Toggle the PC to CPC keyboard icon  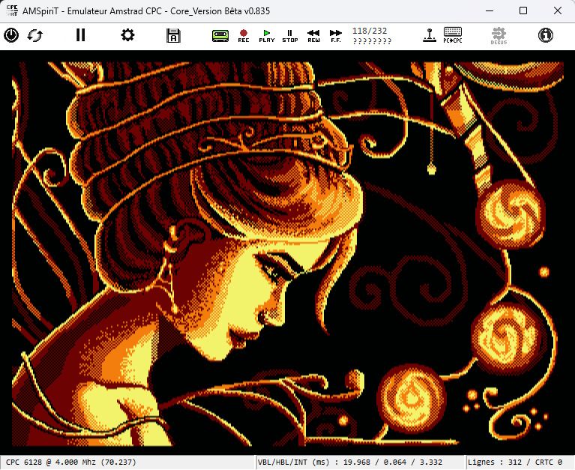click(x=453, y=35)
